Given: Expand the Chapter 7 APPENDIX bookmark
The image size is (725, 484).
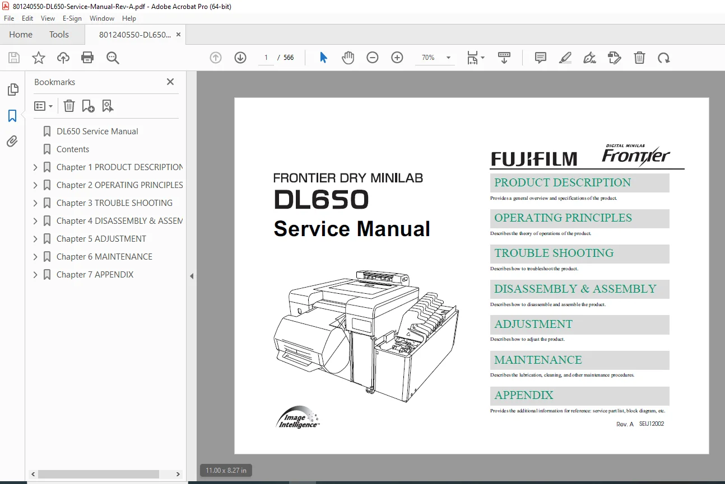Looking at the screenshot, I should point(35,275).
